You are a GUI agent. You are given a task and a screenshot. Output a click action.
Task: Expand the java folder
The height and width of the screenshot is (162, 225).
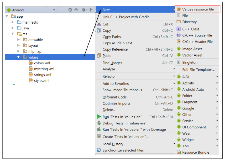point(13,28)
